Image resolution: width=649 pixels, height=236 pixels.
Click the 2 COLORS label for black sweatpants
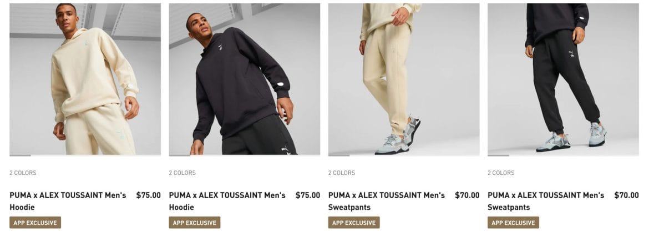click(501, 173)
